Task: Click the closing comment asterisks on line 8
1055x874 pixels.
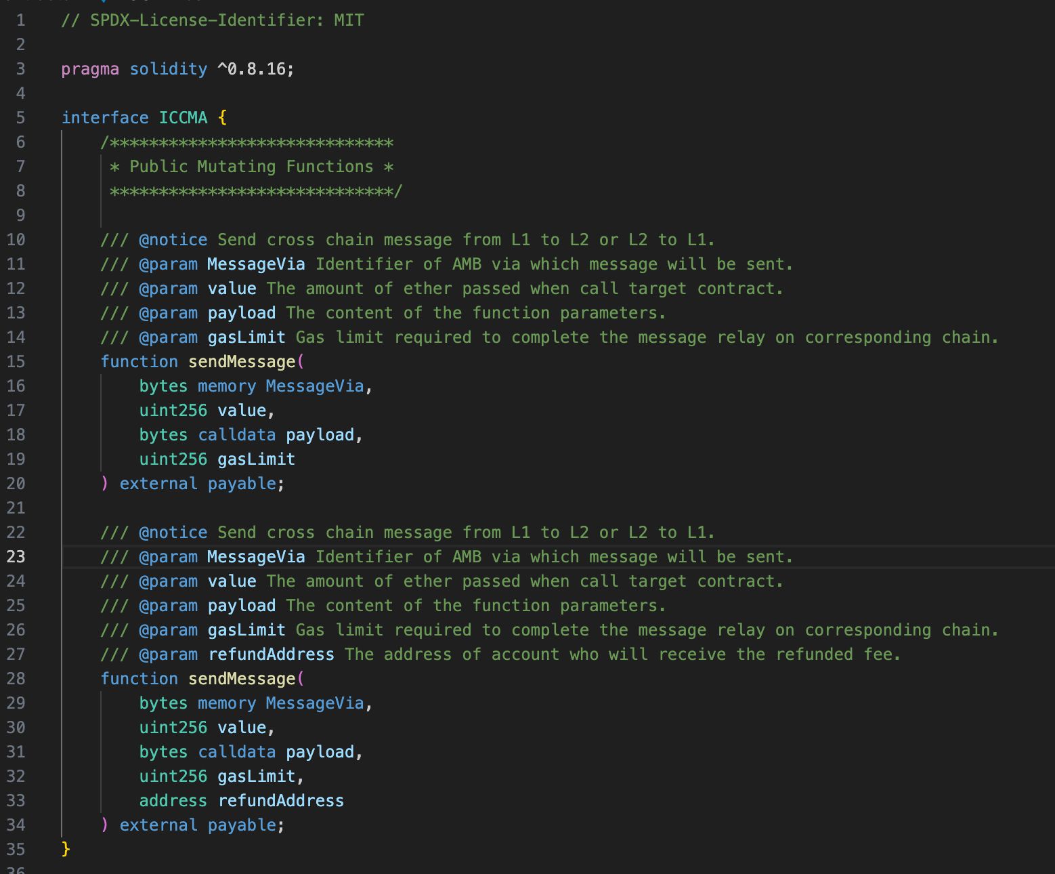Action: tap(256, 191)
